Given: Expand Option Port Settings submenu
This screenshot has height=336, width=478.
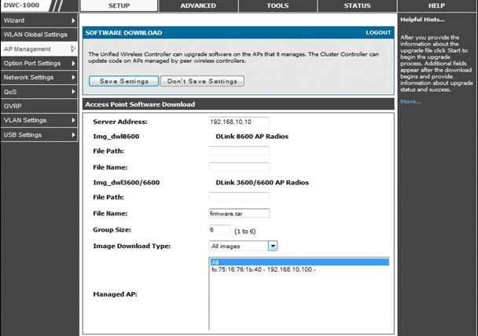Looking at the screenshot, I should [73, 63].
